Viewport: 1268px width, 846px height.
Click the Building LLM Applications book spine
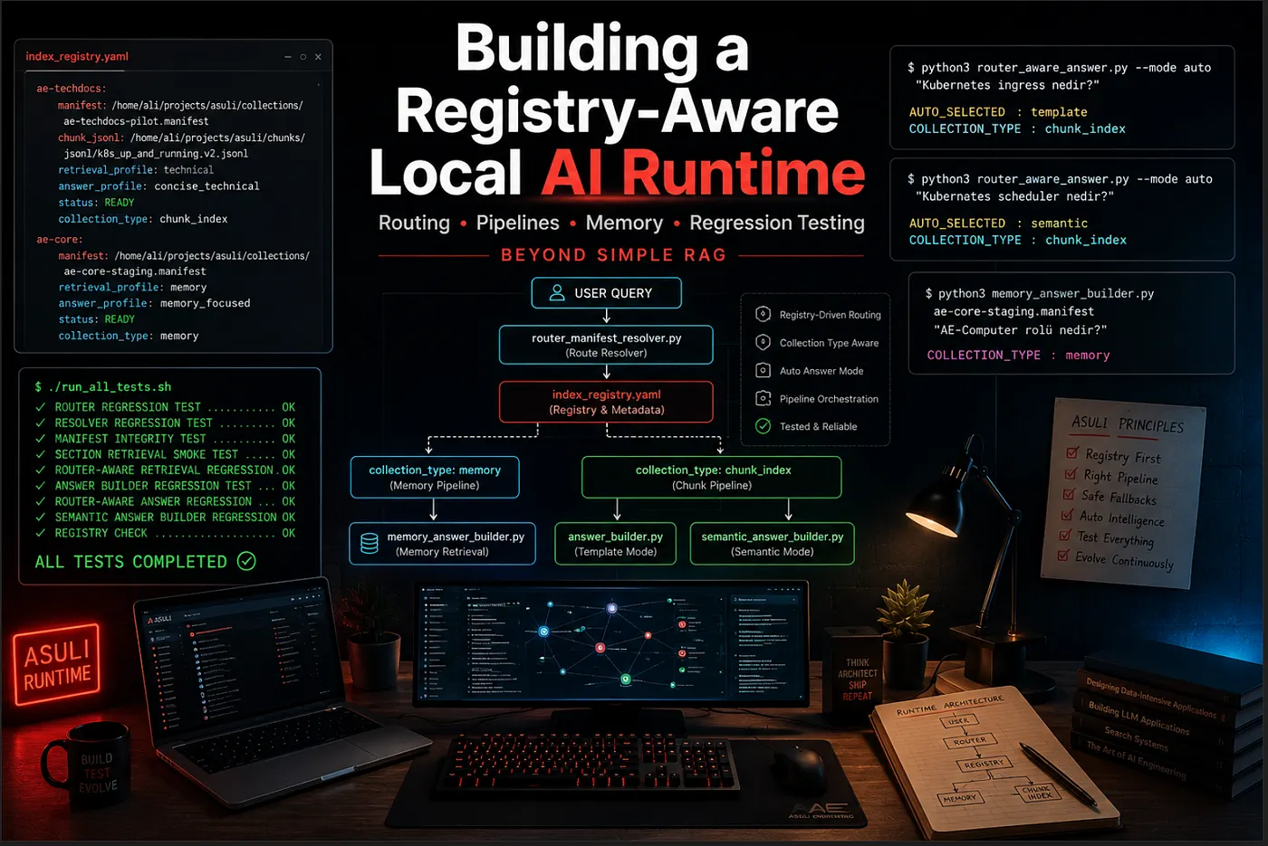tap(1139, 717)
